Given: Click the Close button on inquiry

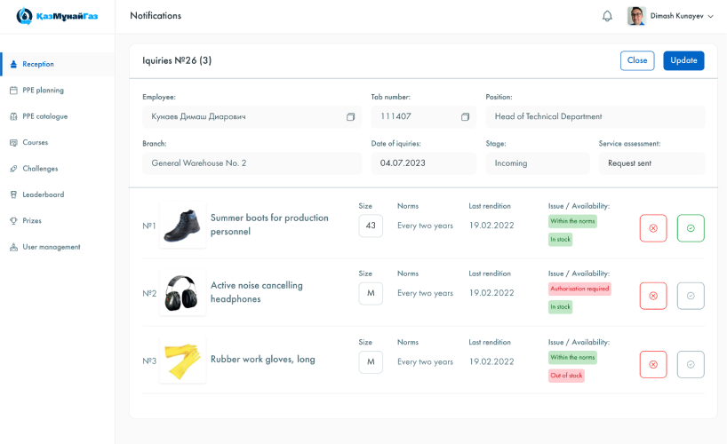Looking at the screenshot, I should (x=636, y=60).
